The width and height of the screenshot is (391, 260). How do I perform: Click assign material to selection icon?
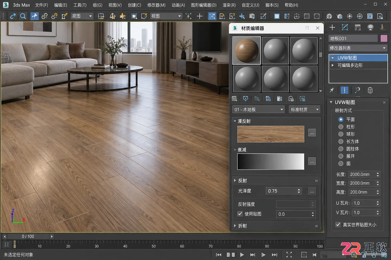pos(246,99)
